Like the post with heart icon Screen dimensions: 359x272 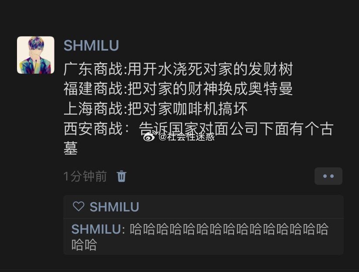[78, 206]
